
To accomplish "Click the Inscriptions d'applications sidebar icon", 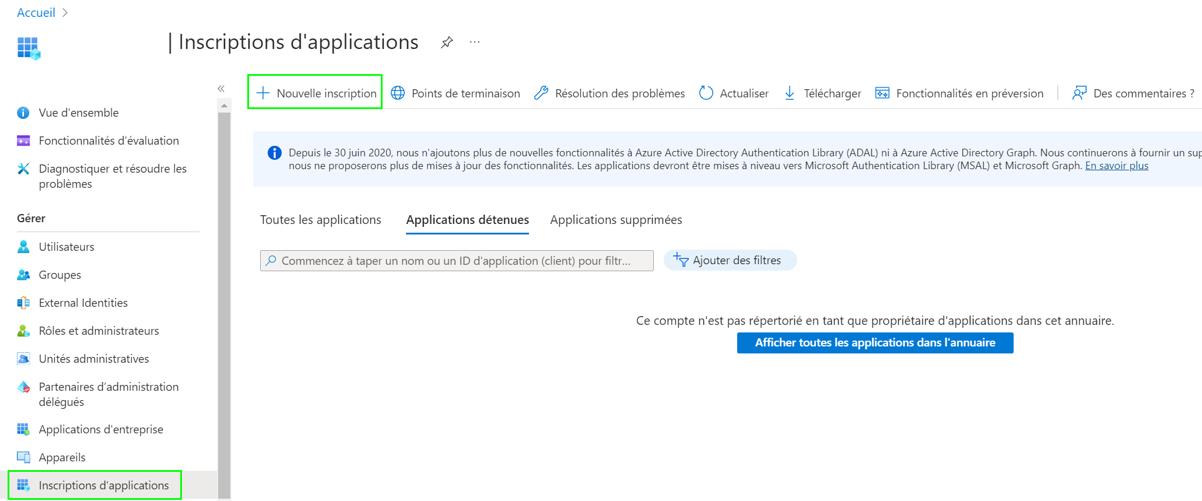I will [x=23, y=485].
